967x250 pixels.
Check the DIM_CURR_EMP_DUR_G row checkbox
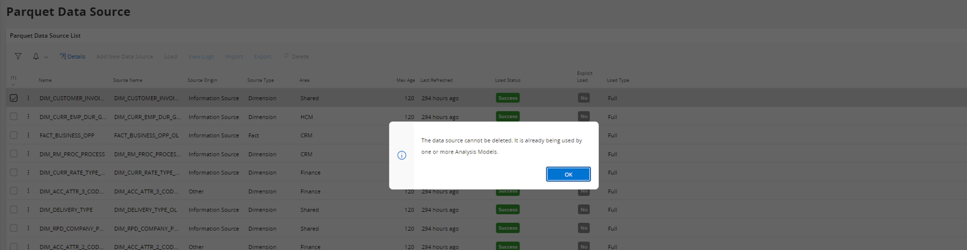pos(13,117)
